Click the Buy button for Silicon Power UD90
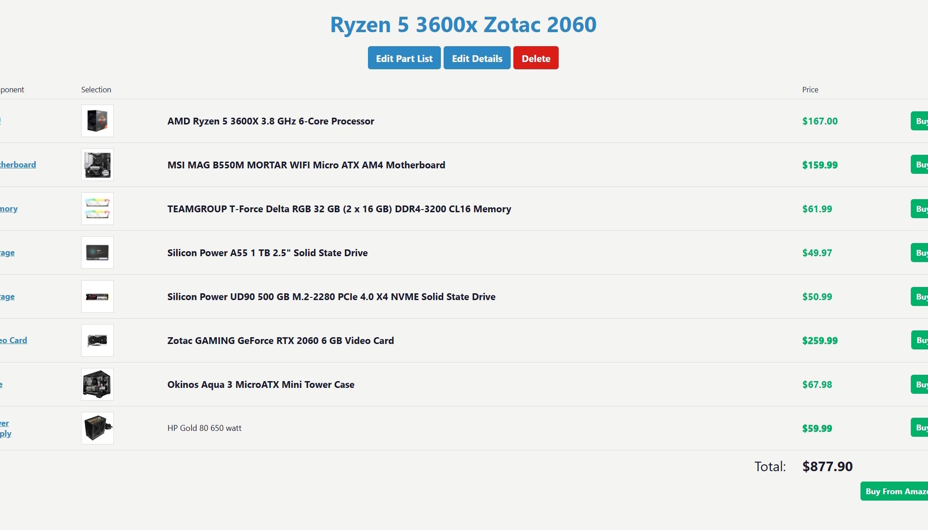This screenshot has height=530, width=928. click(919, 296)
